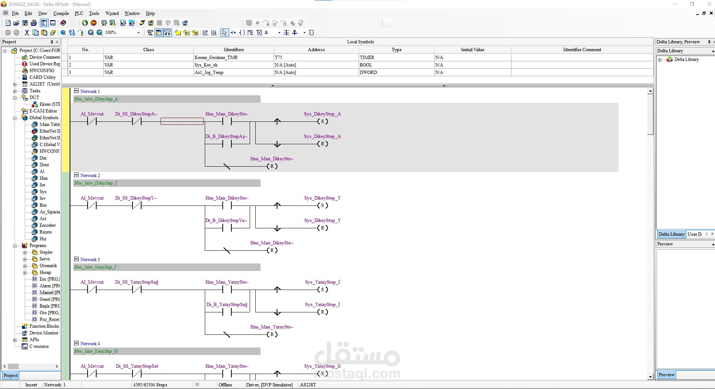Open the help book icon
715x389 pixels.
point(63,23)
